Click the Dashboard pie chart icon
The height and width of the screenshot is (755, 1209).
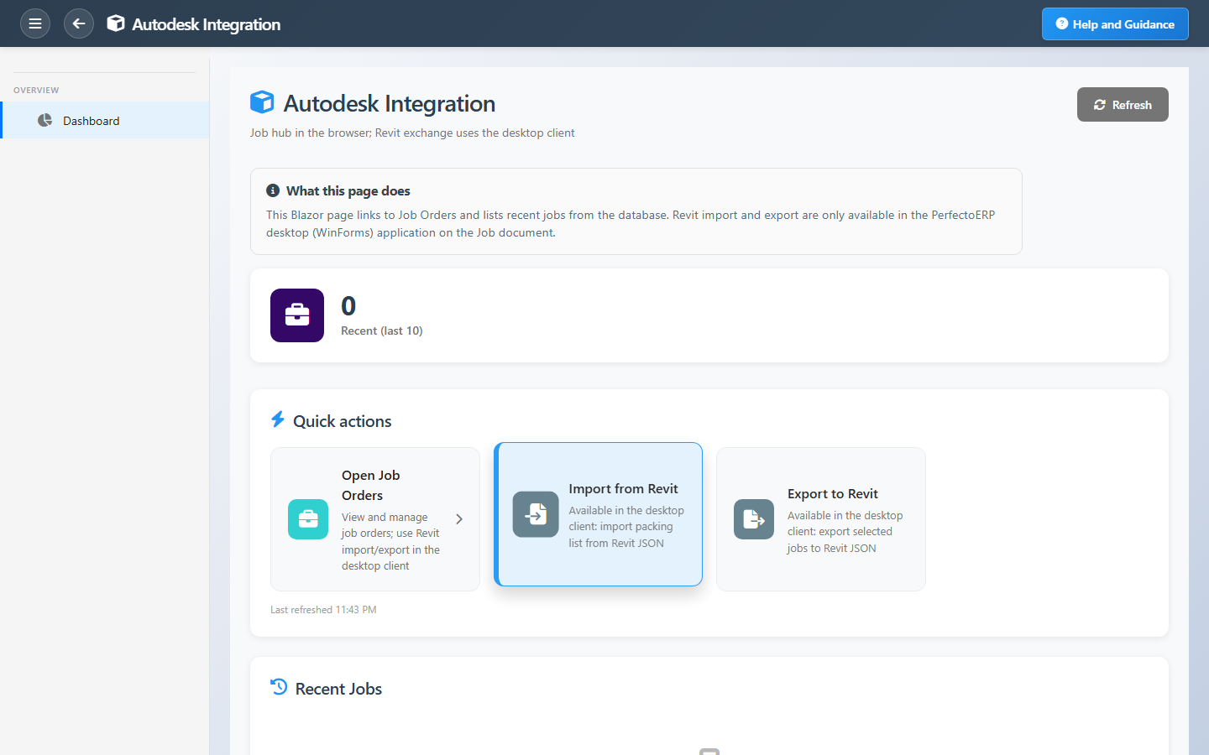[45, 121]
